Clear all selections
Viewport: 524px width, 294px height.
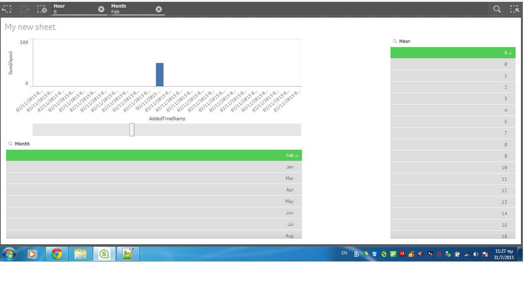[x=41, y=9]
